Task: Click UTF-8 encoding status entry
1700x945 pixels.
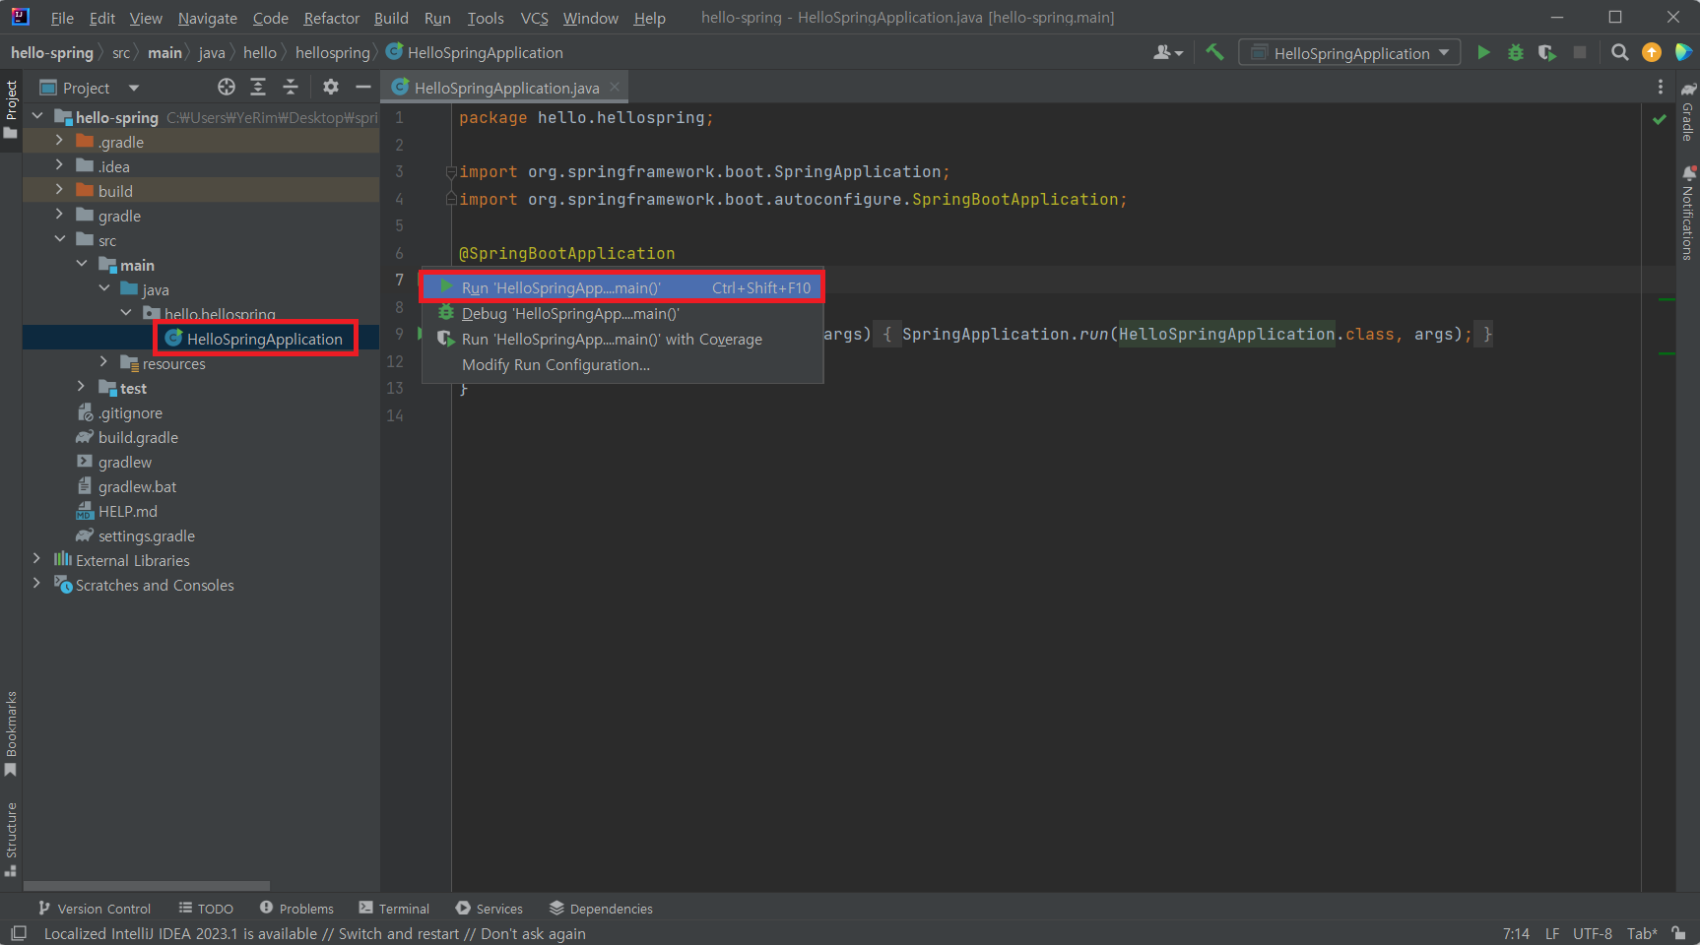Action: click(x=1593, y=933)
